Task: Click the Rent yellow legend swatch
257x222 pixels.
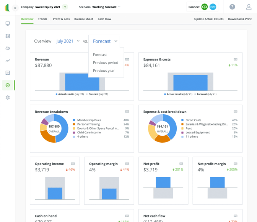Action: 182,128
